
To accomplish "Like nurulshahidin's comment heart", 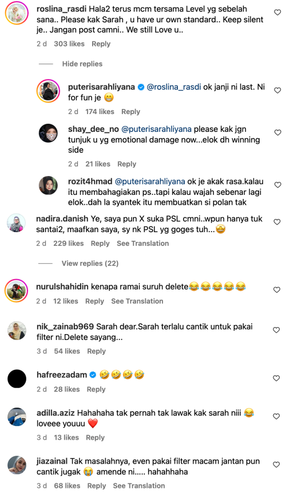I will [x=277, y=290].
